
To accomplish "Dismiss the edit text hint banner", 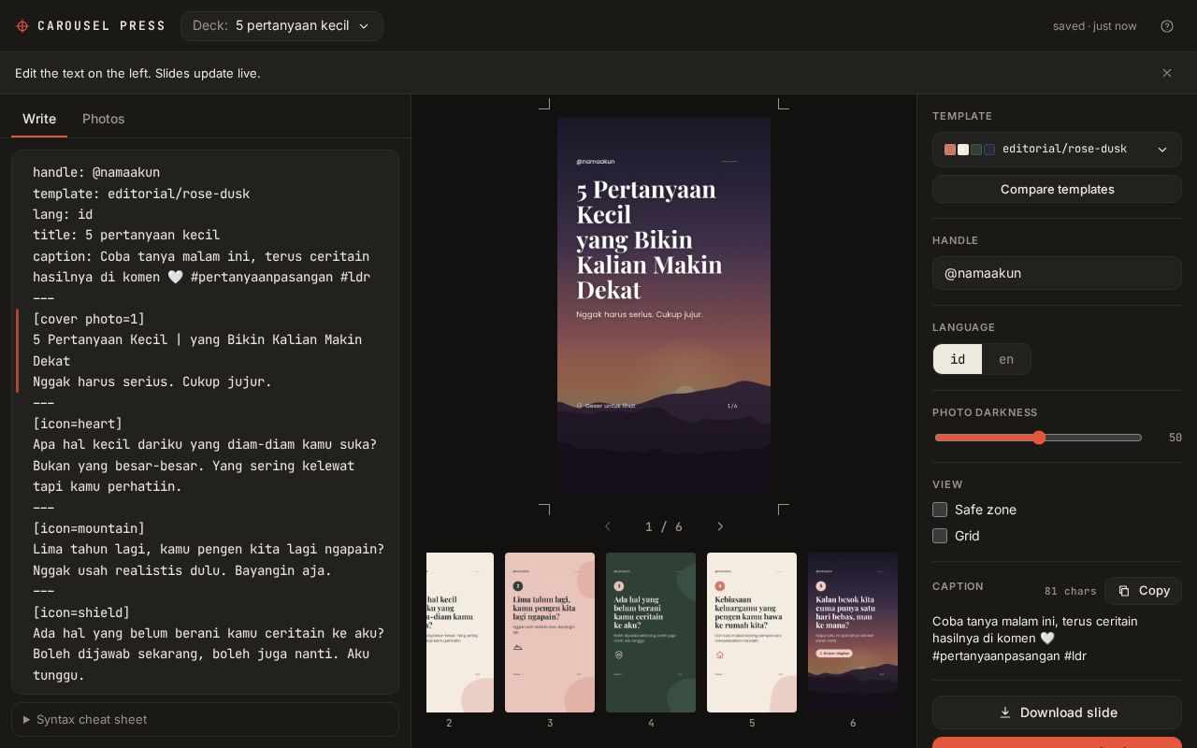I will [1167, 73].
